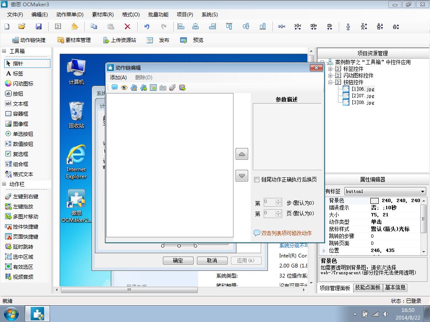Click the move-down arrow button
The width and height of the screenshot is (430, 322).
[x=241, y=176]
